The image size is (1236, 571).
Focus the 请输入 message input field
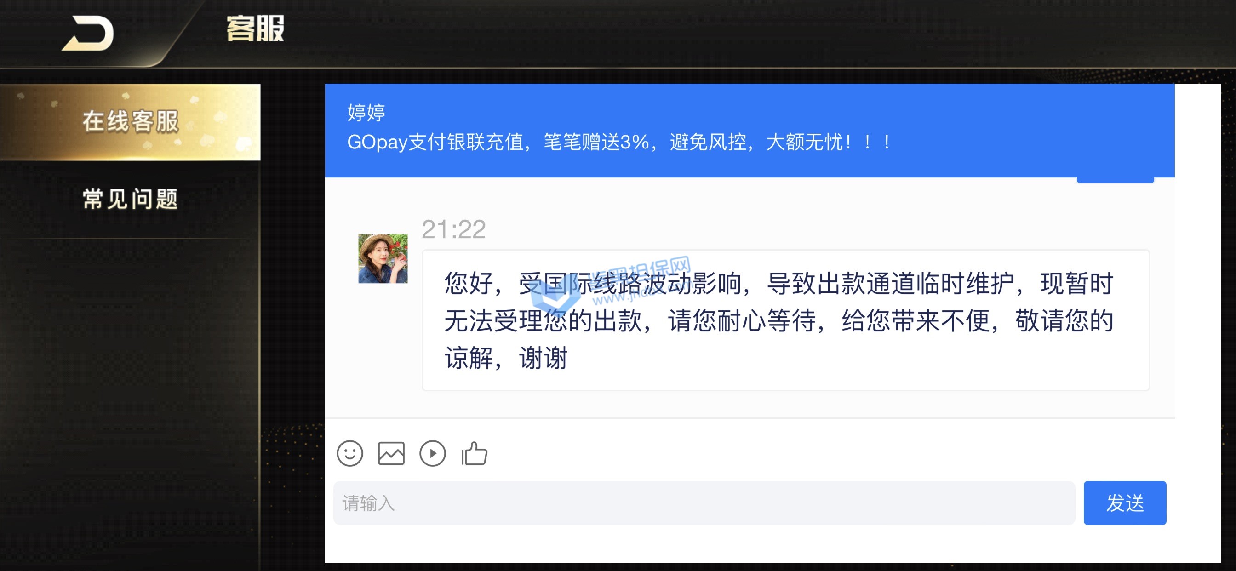pyautogui.click(x=704, y=503)
